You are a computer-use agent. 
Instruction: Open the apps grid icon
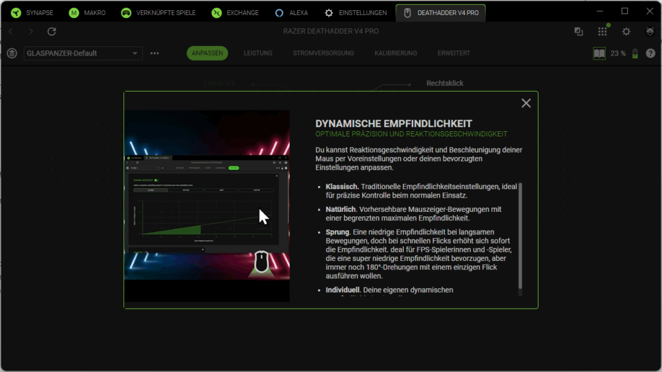click(x=603, y=31)
